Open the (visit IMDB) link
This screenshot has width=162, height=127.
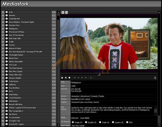pos(85,118)
